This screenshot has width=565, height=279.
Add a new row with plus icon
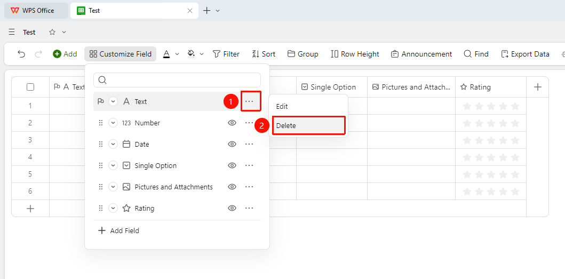(x=30, y=209)
